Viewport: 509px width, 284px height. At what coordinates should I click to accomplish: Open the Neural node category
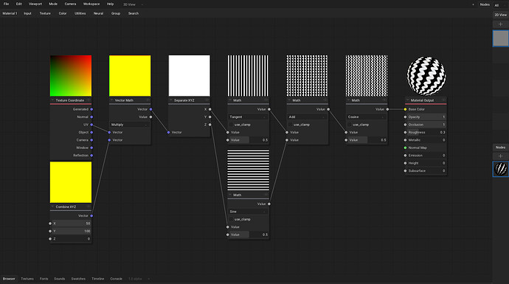[x=98, y=13]
